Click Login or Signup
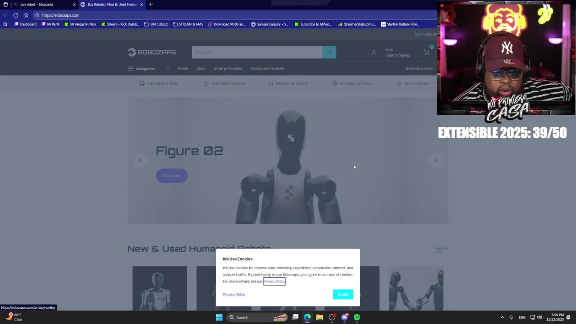 click(398, 55)
